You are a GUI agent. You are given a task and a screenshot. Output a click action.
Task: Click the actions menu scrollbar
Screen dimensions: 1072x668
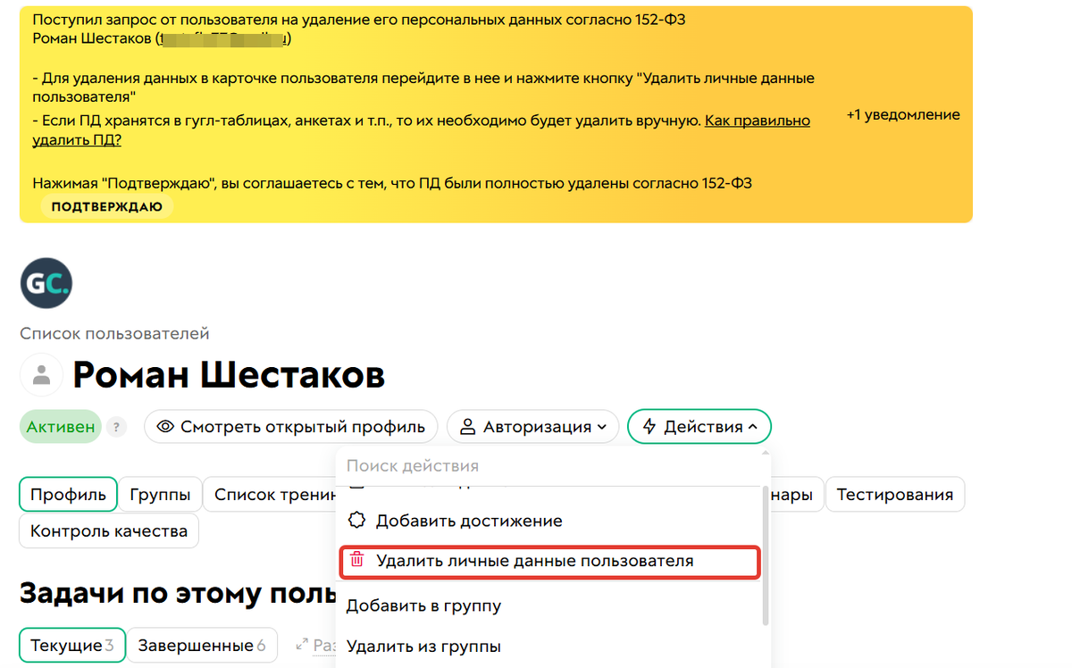tap(765, 555)
